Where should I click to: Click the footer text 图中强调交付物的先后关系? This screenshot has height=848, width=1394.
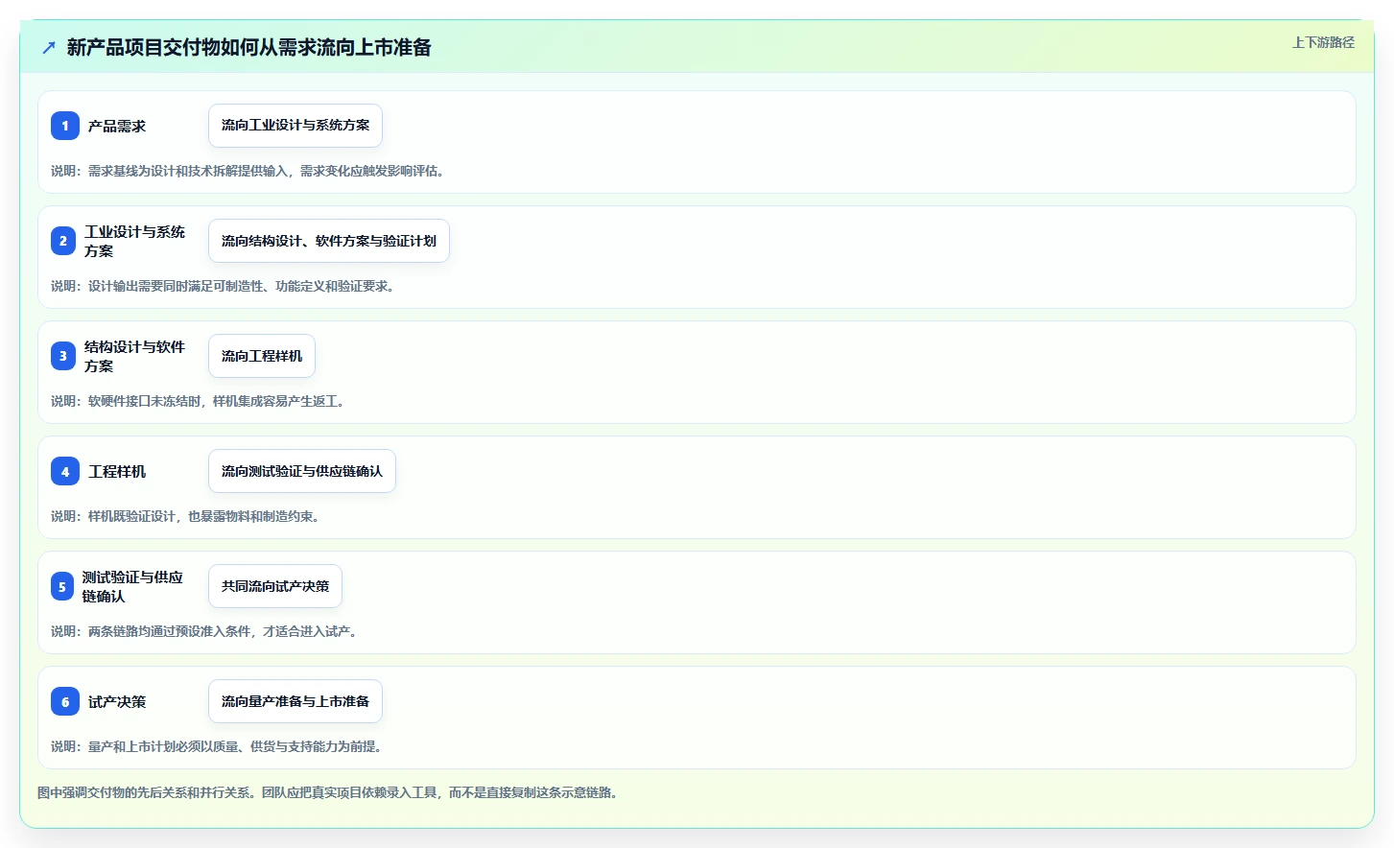330,792
